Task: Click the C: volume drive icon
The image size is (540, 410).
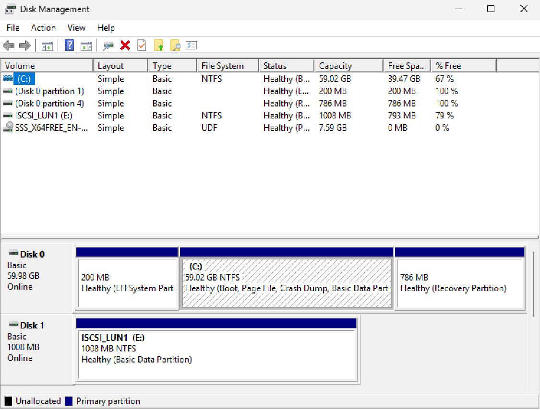Action: point(8,79)
